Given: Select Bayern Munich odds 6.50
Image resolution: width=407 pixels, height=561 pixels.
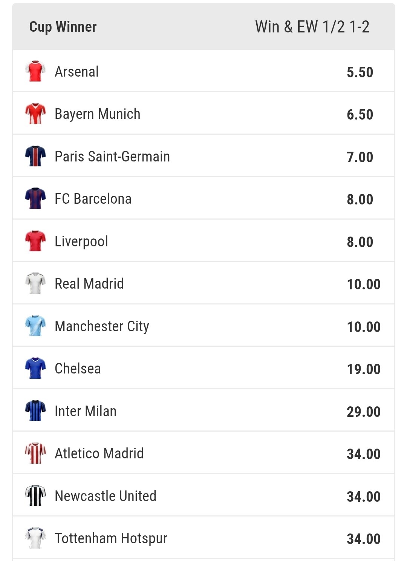Looking at the screenshot, I should pos(360,114).
